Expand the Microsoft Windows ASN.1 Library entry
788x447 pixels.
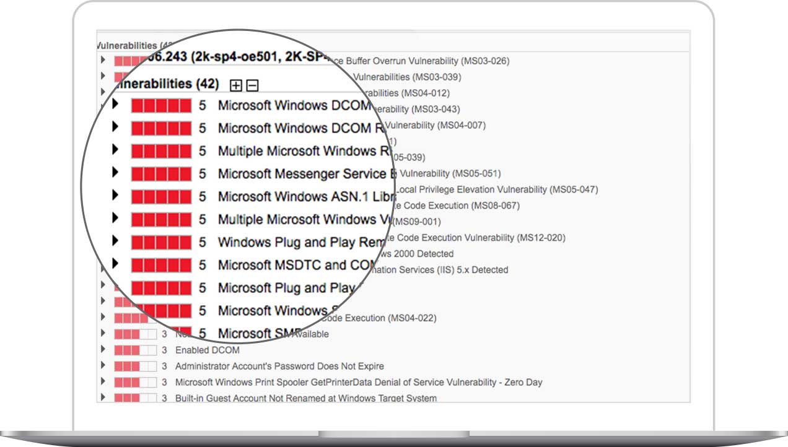116,196
